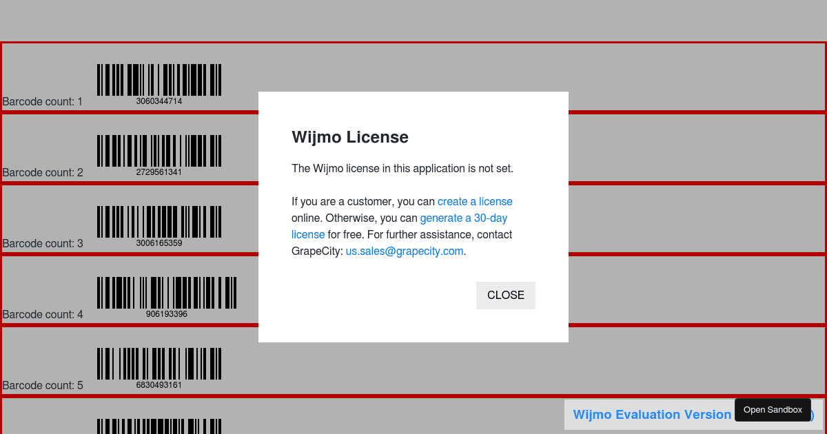827x434 pixels.
Task: Click the partially visible sixth barcode
Action: click(x=159, y=426)
